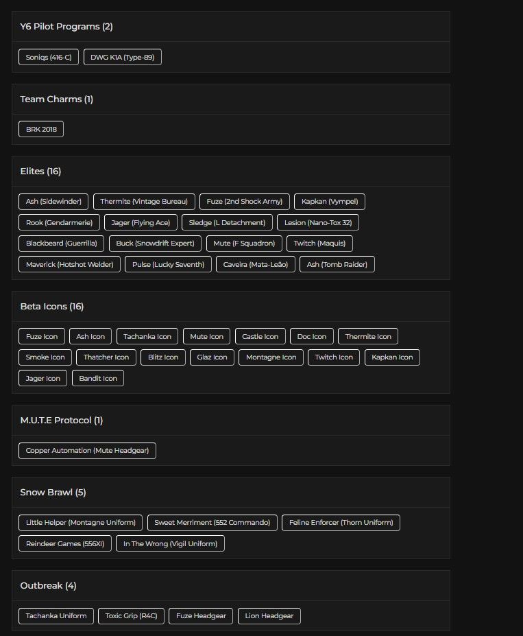Click the Mute Icon tag

206,336
